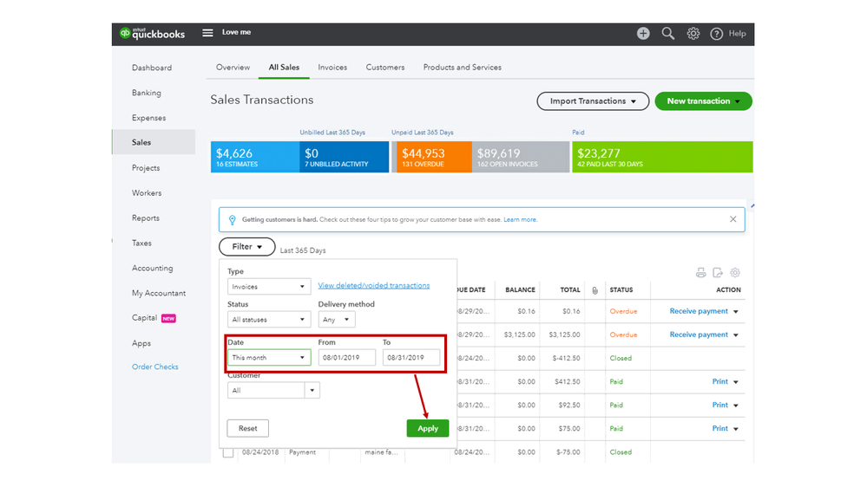Screen dimensions: 867x487
Task: Export the list to Excel
Action: click(x=718, y=272)
